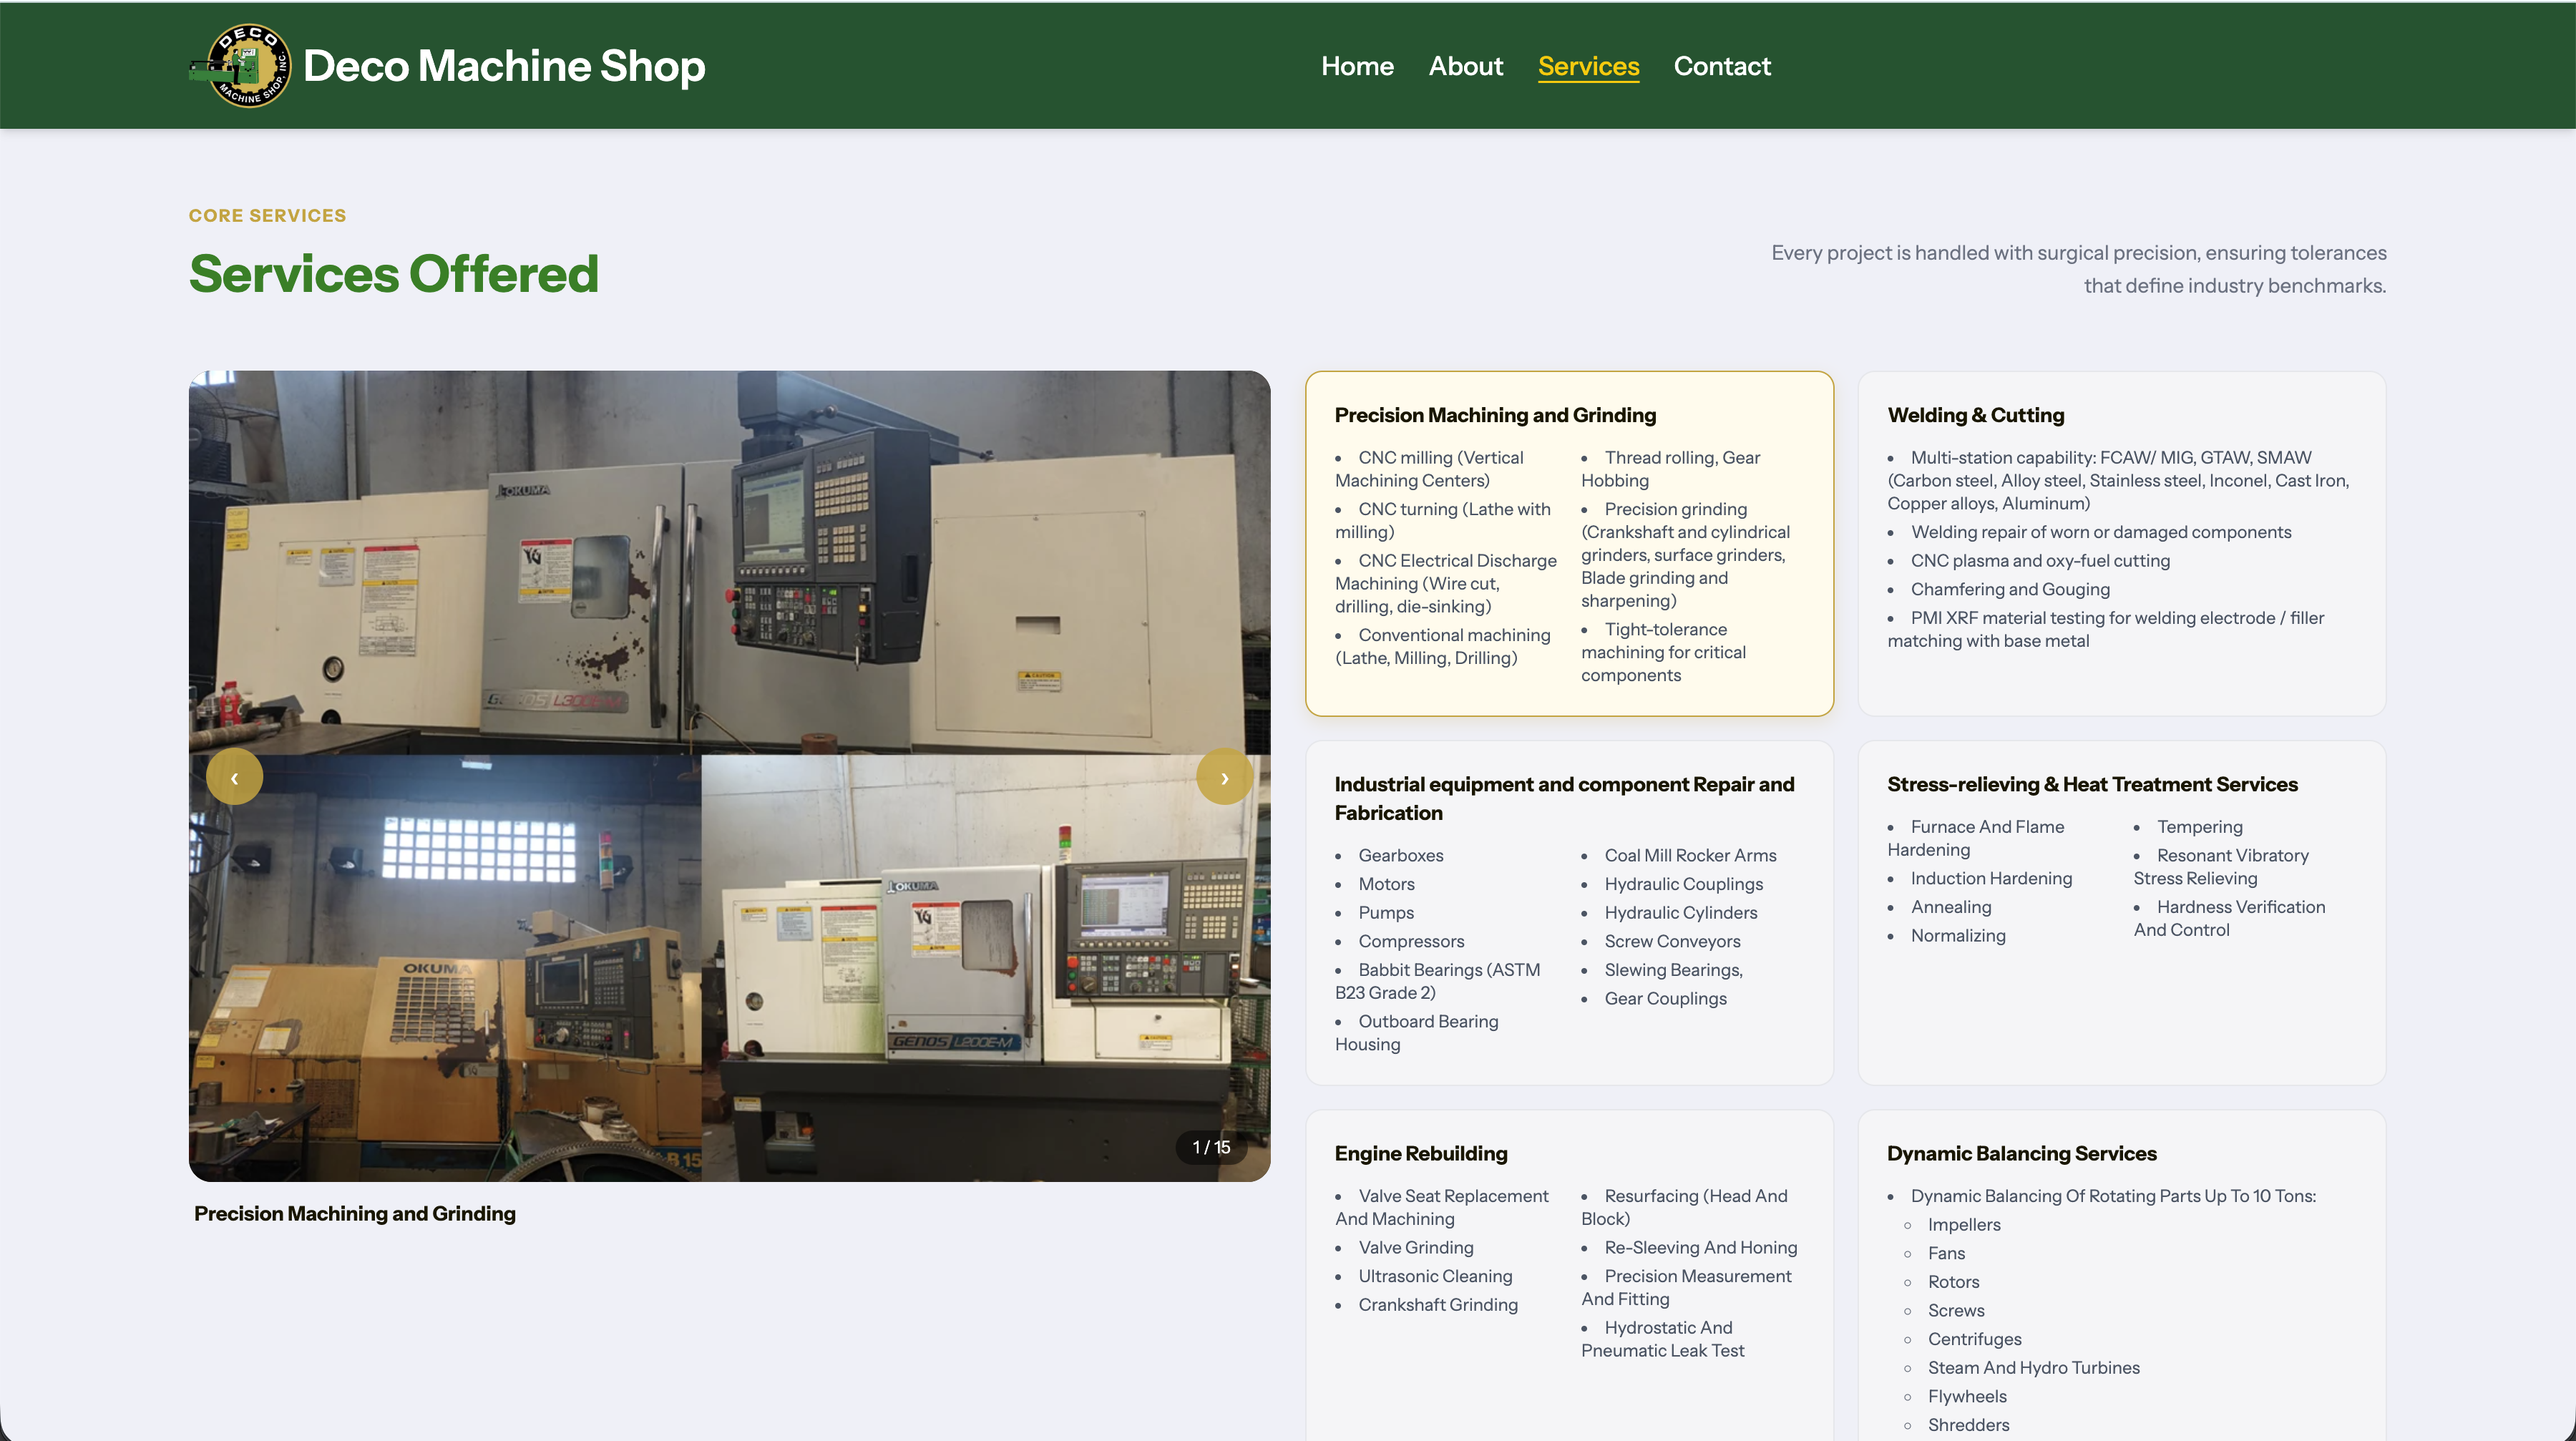2576x1441 pixels.
Task: Select the Engine Rebuilding card
Action: click(x=1569, y=1275)
